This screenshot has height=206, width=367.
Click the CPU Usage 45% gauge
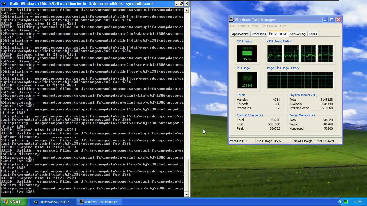(247, 54)
